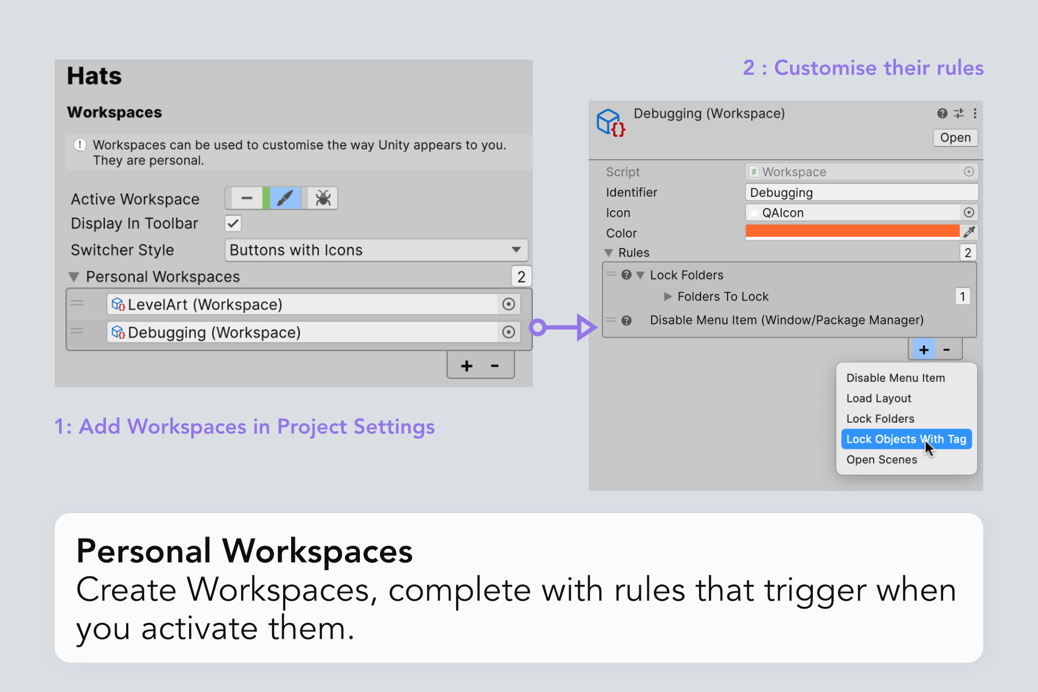
Task: Click the orange Color swatch
Action: 852,231
